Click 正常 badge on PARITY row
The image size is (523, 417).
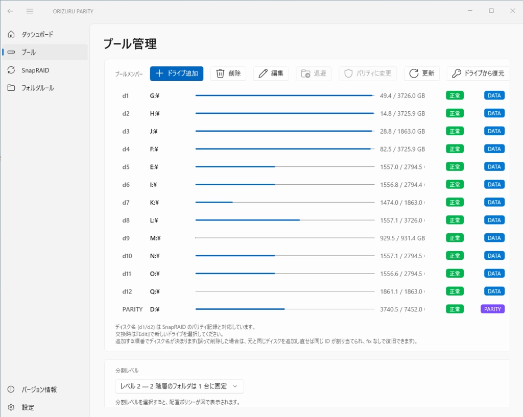tap(455, 309)
